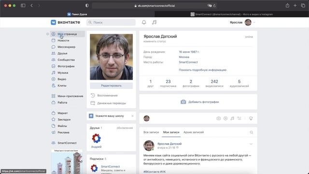The height and width of the screenshot is (174, 309).
Task: Attach photo icon in post box
Action: (x=219, y=118)
